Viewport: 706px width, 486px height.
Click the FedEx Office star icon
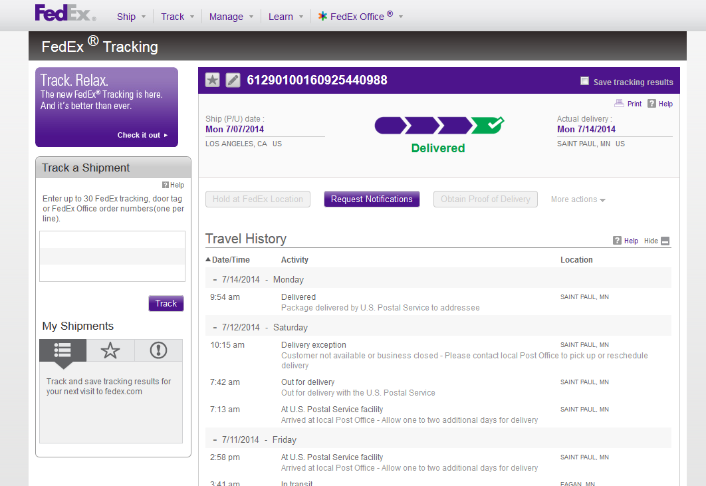[x=322, y=16]
